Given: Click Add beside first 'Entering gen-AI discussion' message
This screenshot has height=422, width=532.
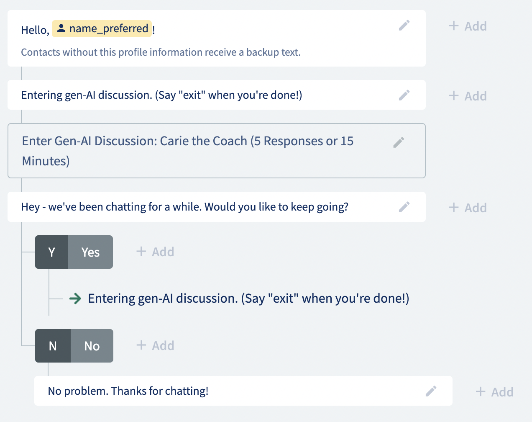Looking at the screenshot, I should [468, 96].
